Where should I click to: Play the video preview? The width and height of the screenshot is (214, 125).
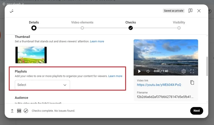click(139, 71)
